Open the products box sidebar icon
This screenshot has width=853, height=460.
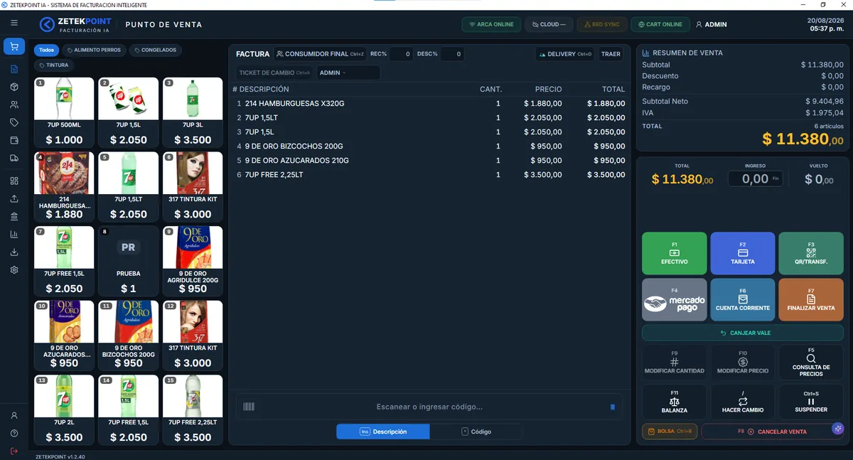click(x=14, y=87)
